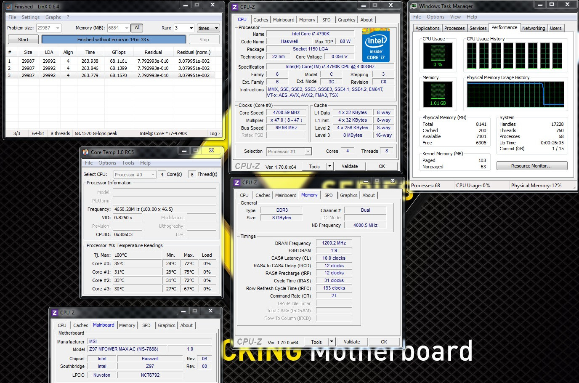This screenshot has width=579, height=383.
Task: Click the Core Temp thermometer title icon
Action: (85, 152)
